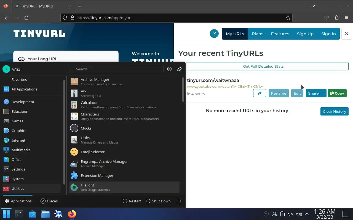
Task: Open the Features page
Action: pyautogui.click(x=280, y=34)
